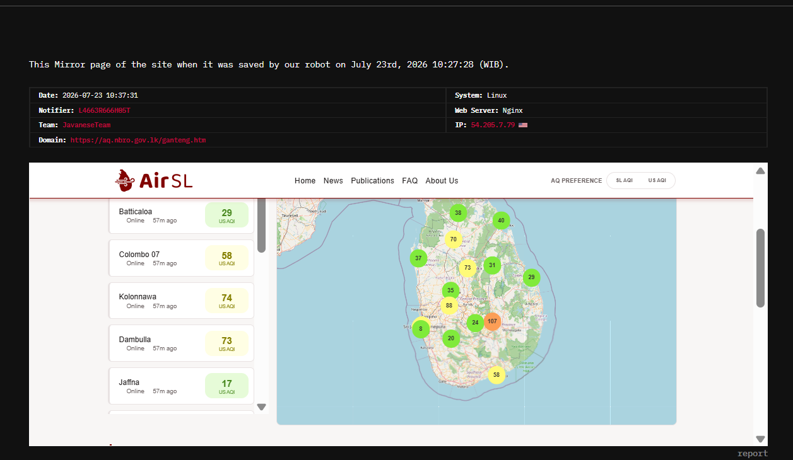The image size is (793, 460).
Task: Click the green map marker showing 38
Action: [458, 213]
